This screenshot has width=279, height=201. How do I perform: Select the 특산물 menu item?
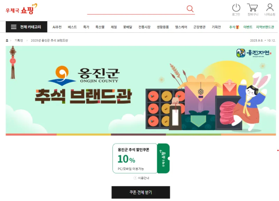pyautogui.click(x=100, y=27)
